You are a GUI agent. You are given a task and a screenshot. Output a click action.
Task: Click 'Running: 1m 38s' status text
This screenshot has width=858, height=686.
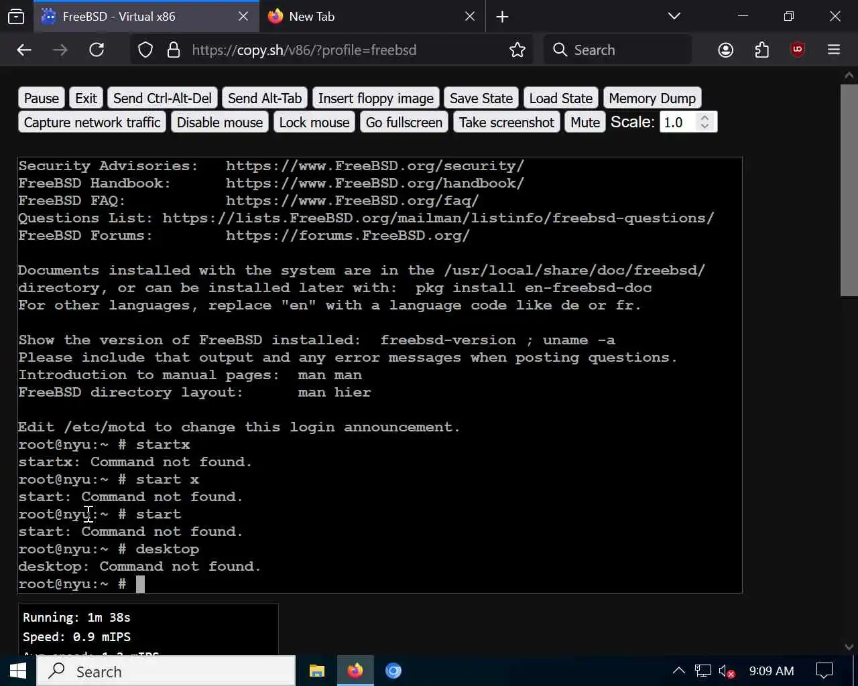tap(76, 618)
